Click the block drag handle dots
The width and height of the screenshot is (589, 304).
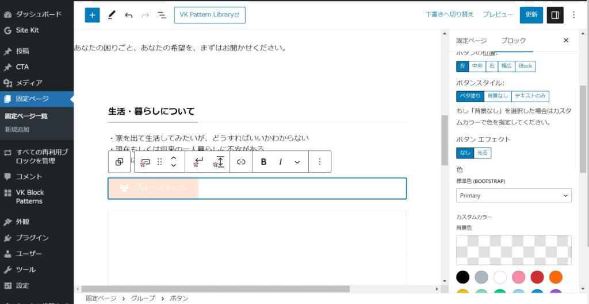click(160, 162)
